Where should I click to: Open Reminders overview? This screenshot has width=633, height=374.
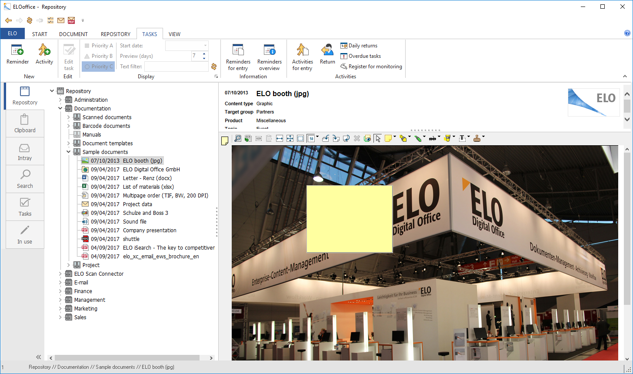[x=270, y=57]
